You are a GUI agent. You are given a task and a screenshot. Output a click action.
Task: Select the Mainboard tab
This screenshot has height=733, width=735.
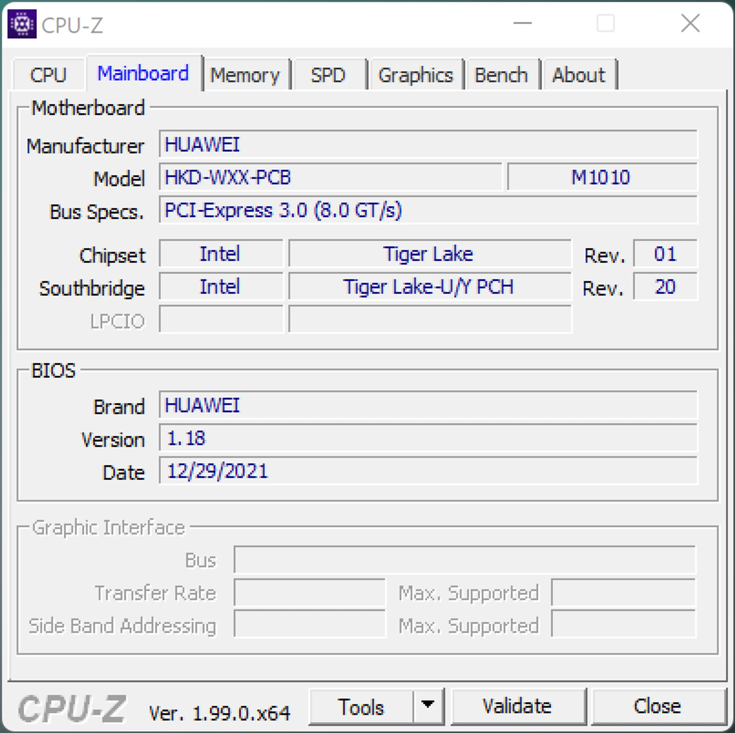pyautogui.click(x=144, y=73)
